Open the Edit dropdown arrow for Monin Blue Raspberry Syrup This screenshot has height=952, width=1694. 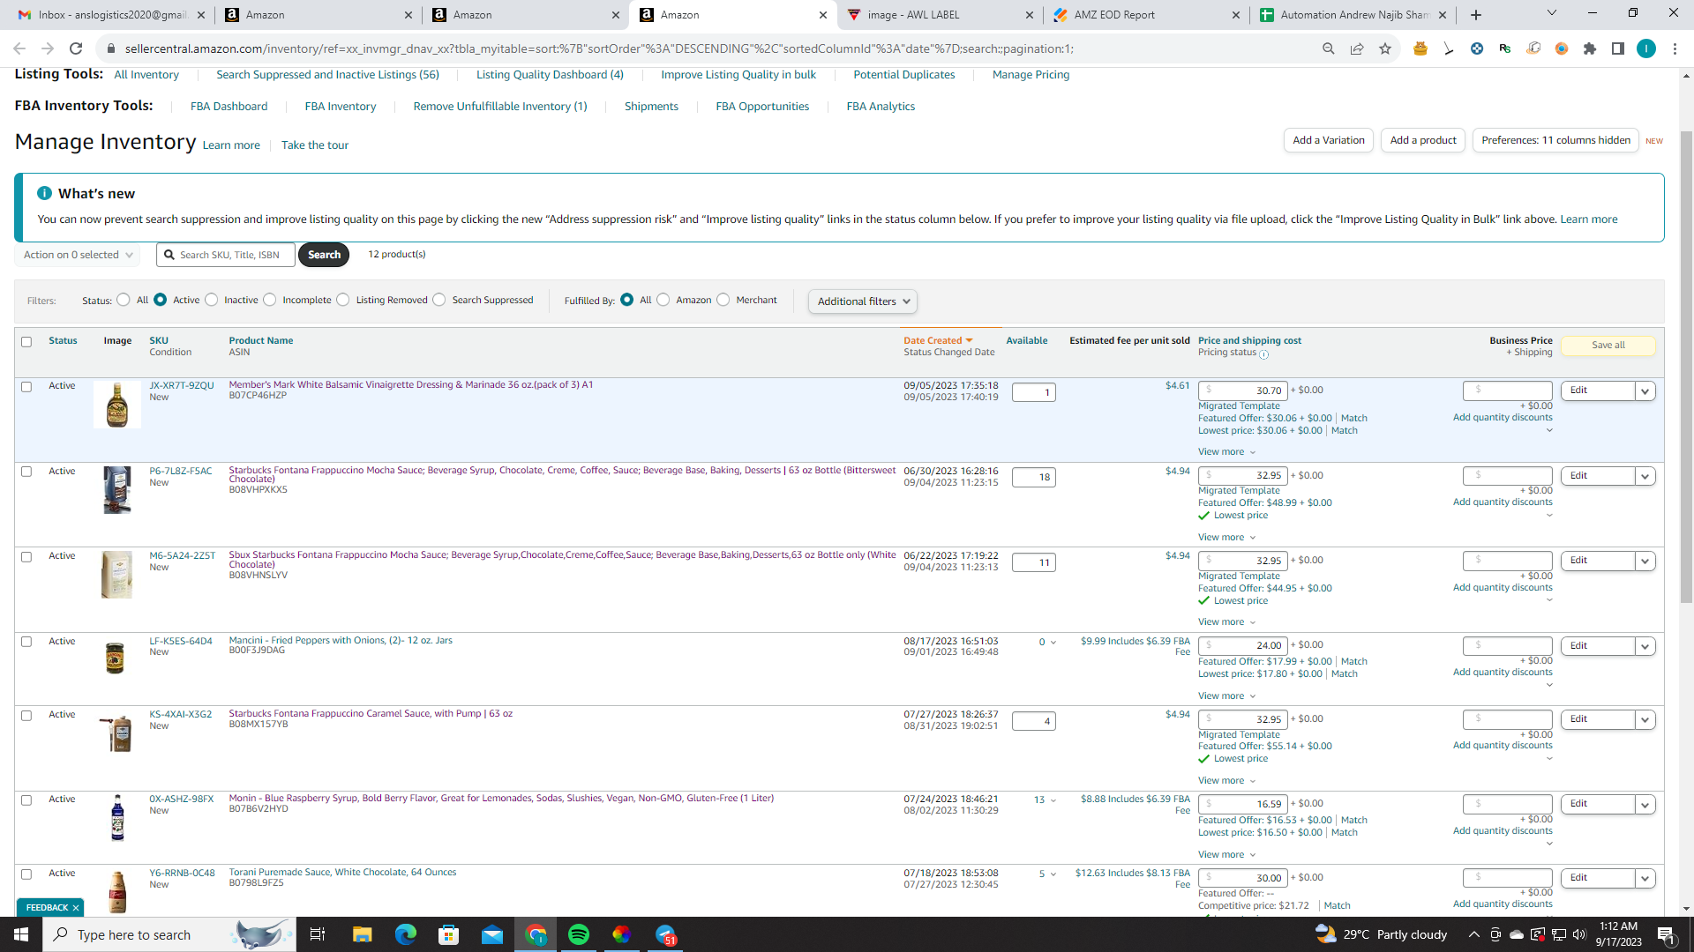[x=1645, y=805]
